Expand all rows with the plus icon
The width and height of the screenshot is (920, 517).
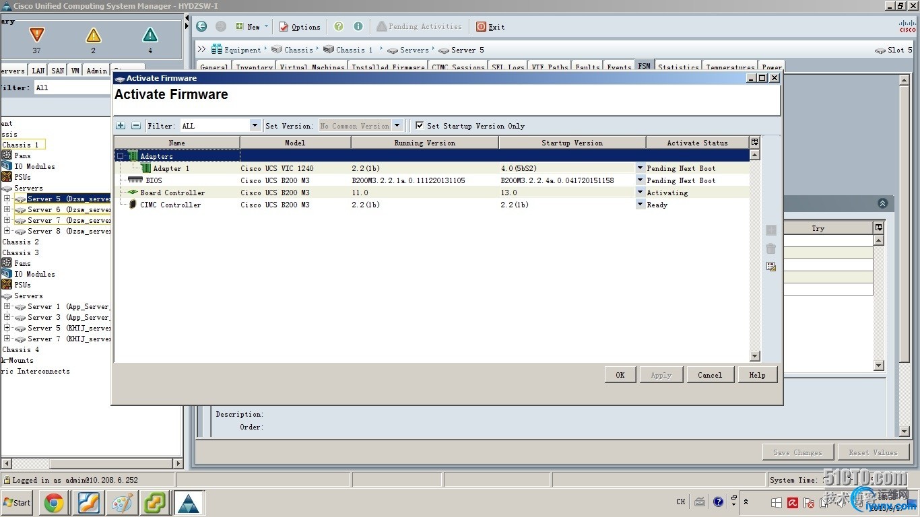121,125
